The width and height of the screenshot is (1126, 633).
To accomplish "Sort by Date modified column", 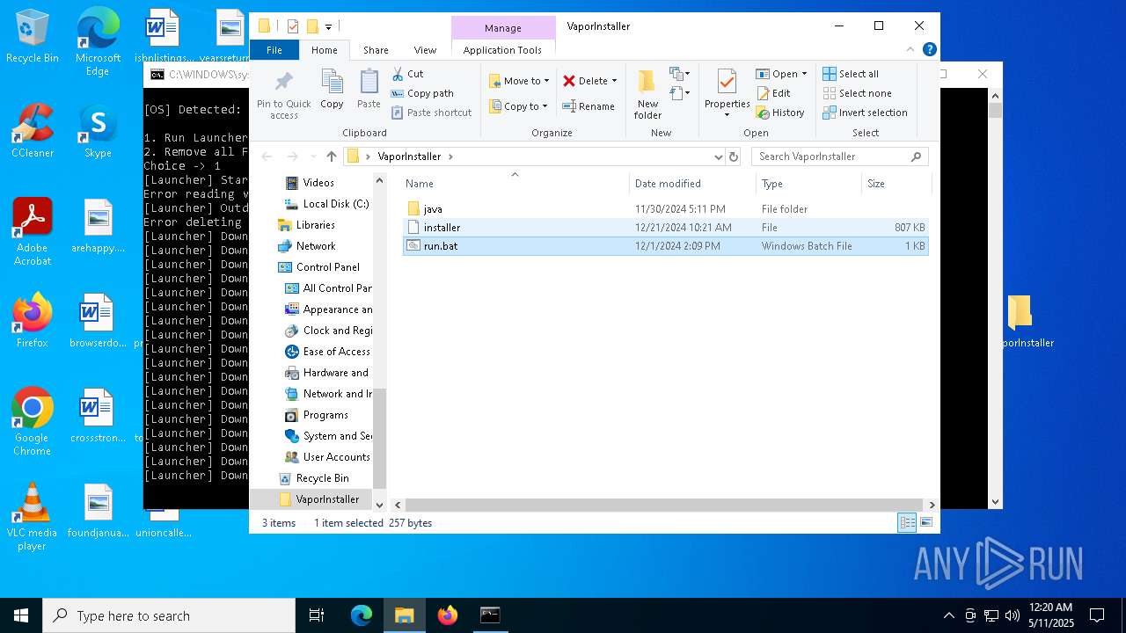I will pyautogui.click(x=692, y=184).
